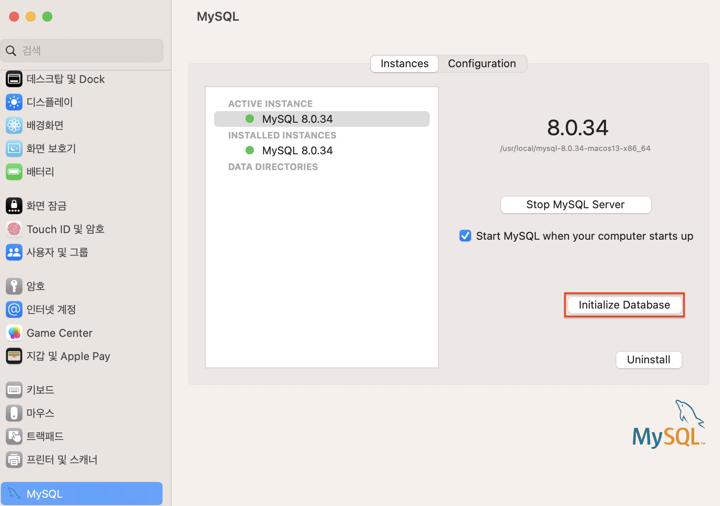Select the 마우스 mouse icon
Screen dimensions: 720x506
(x=14, y=413)
